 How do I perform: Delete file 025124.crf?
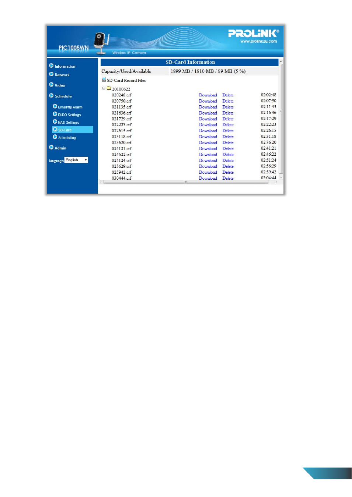tap(228, 160)
